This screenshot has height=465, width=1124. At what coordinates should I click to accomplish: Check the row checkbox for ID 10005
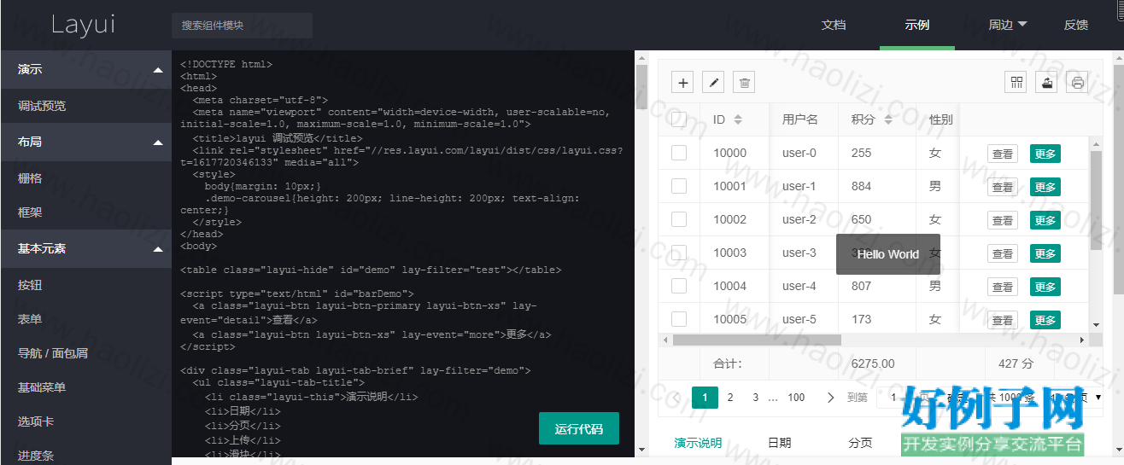679,319
